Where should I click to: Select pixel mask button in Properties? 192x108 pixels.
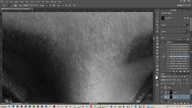pyautogui.click(x=185, y=18)
